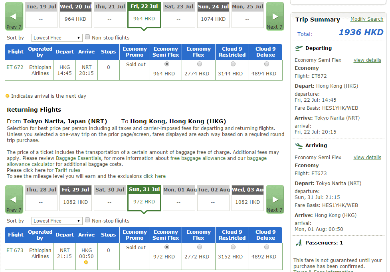Select Cloud 9 Deluxe 4892 HKD return fare
390x272 pixels.
tap(266, 247)
